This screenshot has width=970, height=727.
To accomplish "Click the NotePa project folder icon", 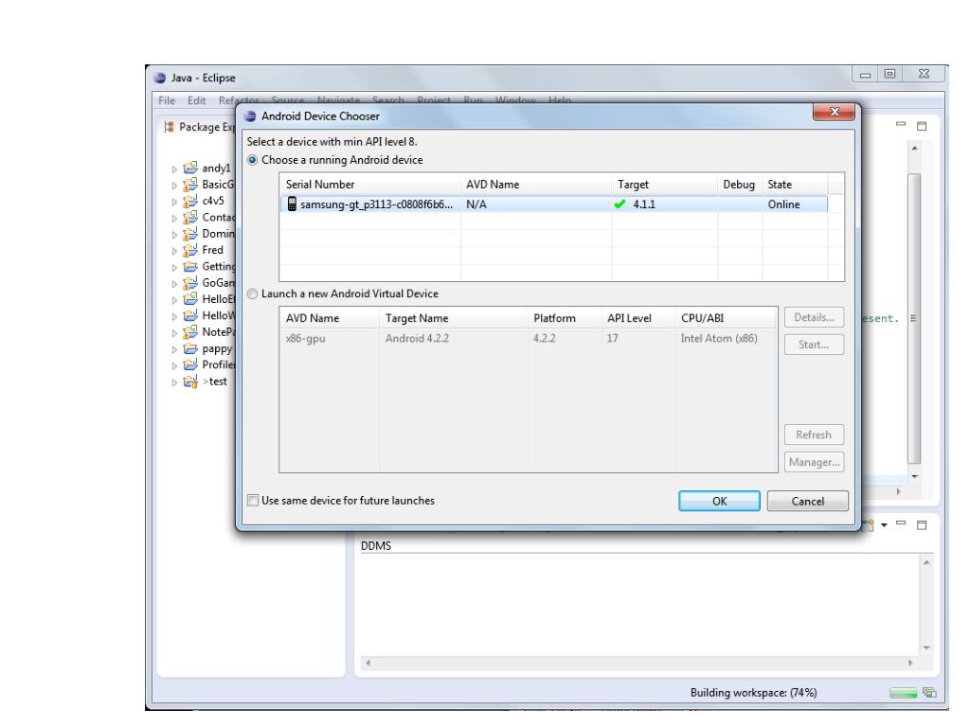I will [190, 332].
